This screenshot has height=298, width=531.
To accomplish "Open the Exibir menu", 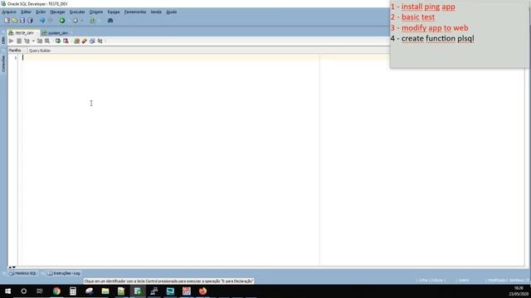I will (x=41, y=12).
